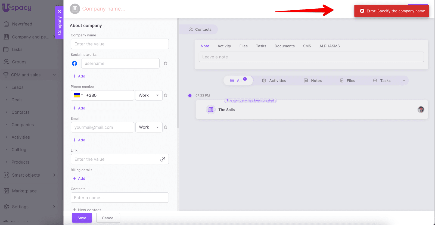This screenshot has width=435, height=225.
Task: Click the user avatar on The Sails card
Action: tap(421, 110)
